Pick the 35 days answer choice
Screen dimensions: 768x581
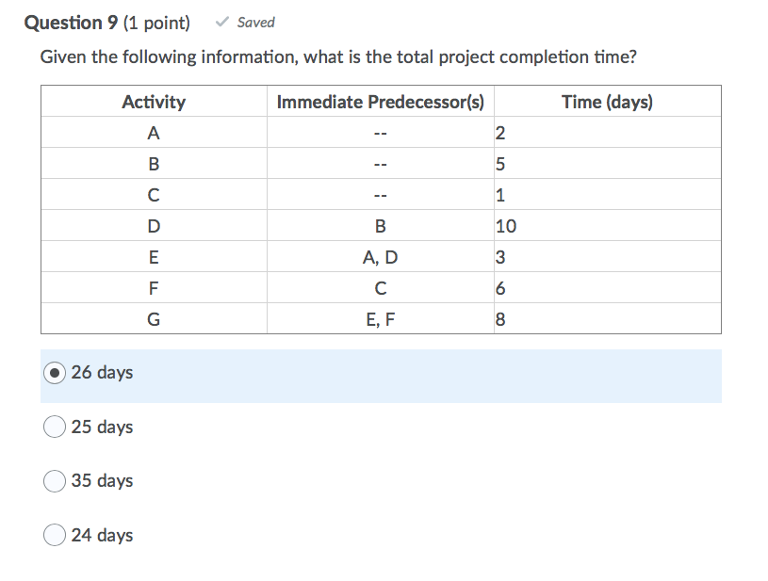[x=54, y=481]
